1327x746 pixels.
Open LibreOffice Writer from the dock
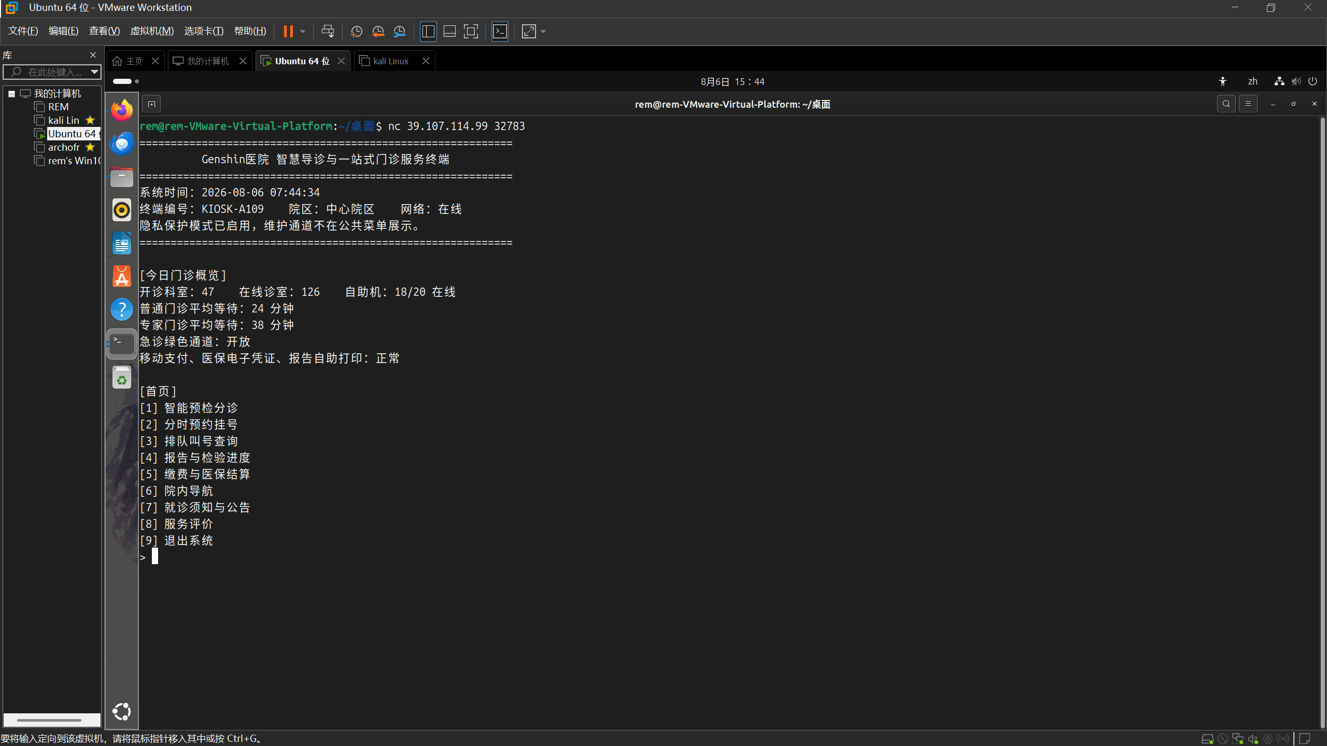pyautogui.click(x=122, y=243)
